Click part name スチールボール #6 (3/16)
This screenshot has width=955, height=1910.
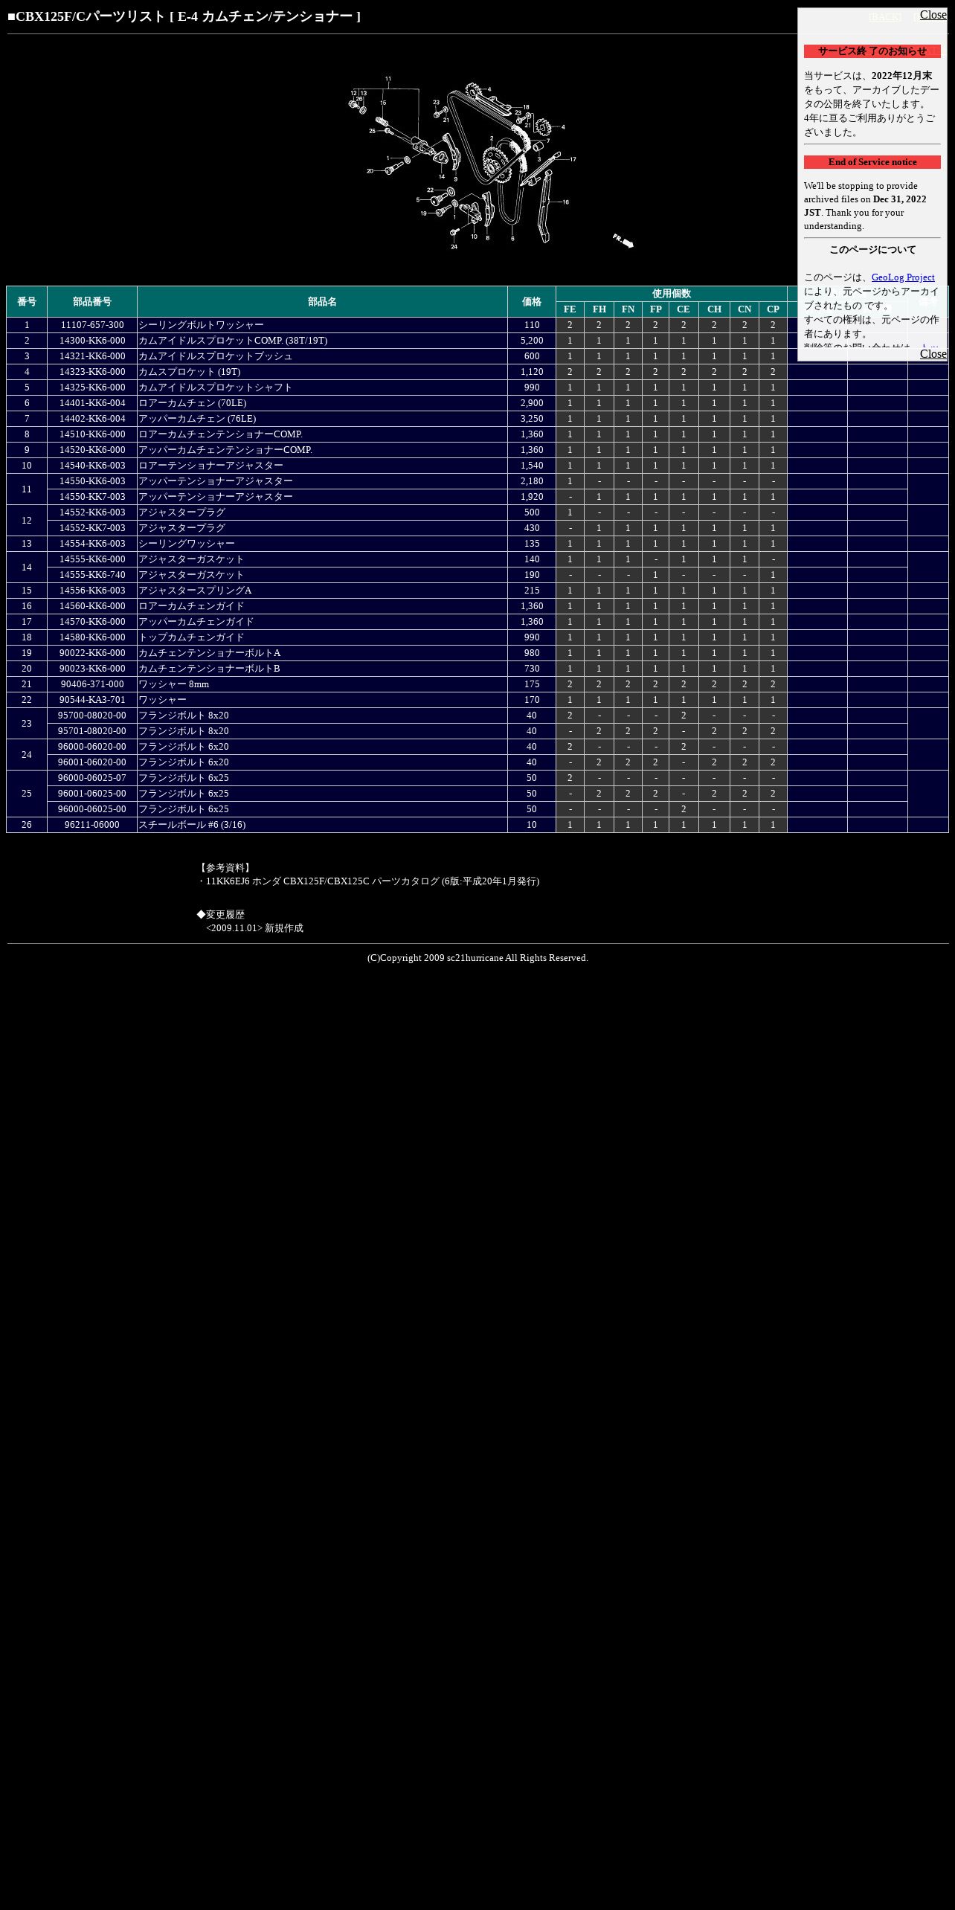click(192, 825)
